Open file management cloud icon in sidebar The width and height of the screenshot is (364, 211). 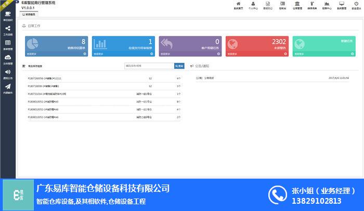point(8,57)
